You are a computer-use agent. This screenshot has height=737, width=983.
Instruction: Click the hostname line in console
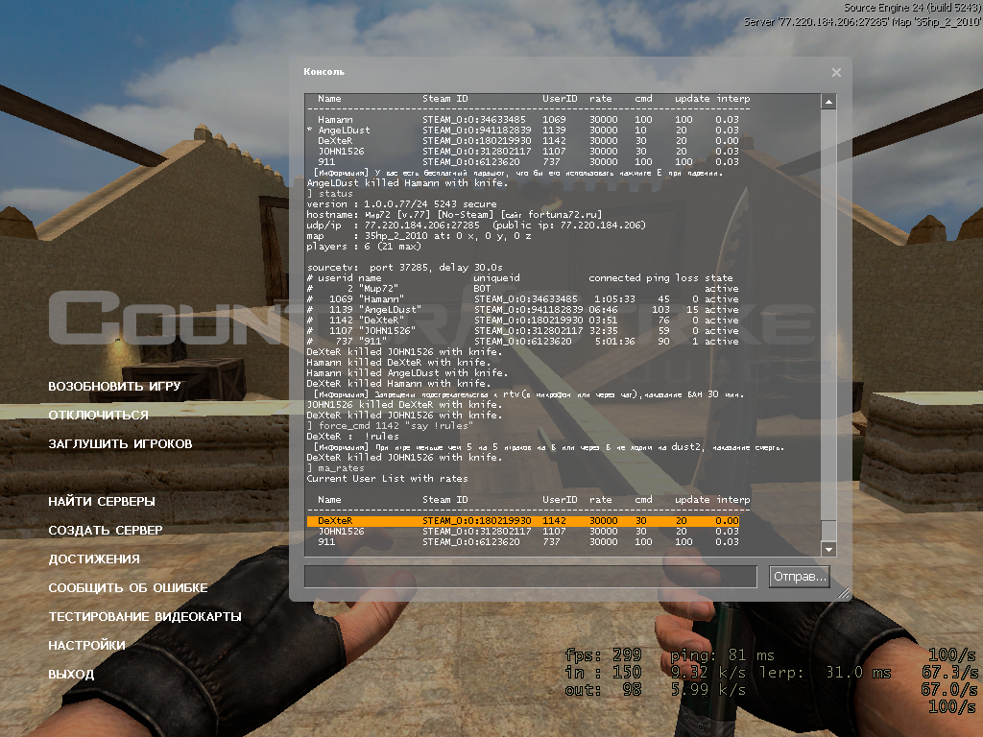coord(454,215)
